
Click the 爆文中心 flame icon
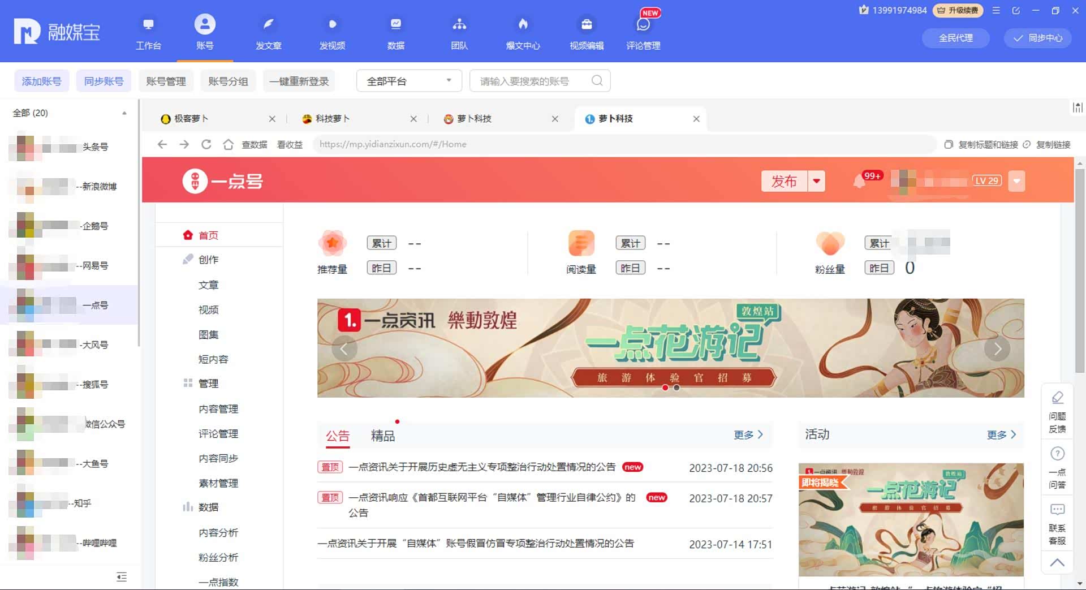(523, 25)
